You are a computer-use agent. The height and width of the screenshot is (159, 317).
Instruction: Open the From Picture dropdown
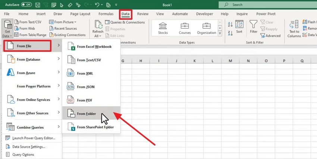click(63, 22)
